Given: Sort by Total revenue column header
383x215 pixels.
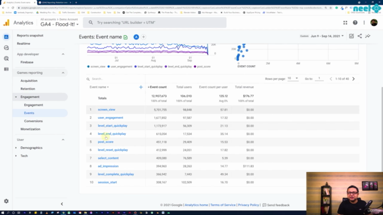Looking at the screenshot, I should click(x=244, y=87).
